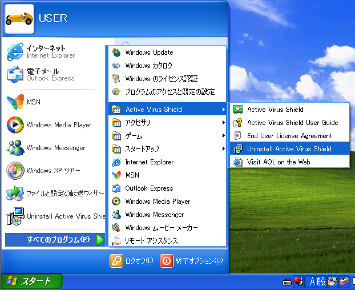Select the Active Virus Shield folder entry
Screen dimensions: 355x290
(x=167, y=110)
